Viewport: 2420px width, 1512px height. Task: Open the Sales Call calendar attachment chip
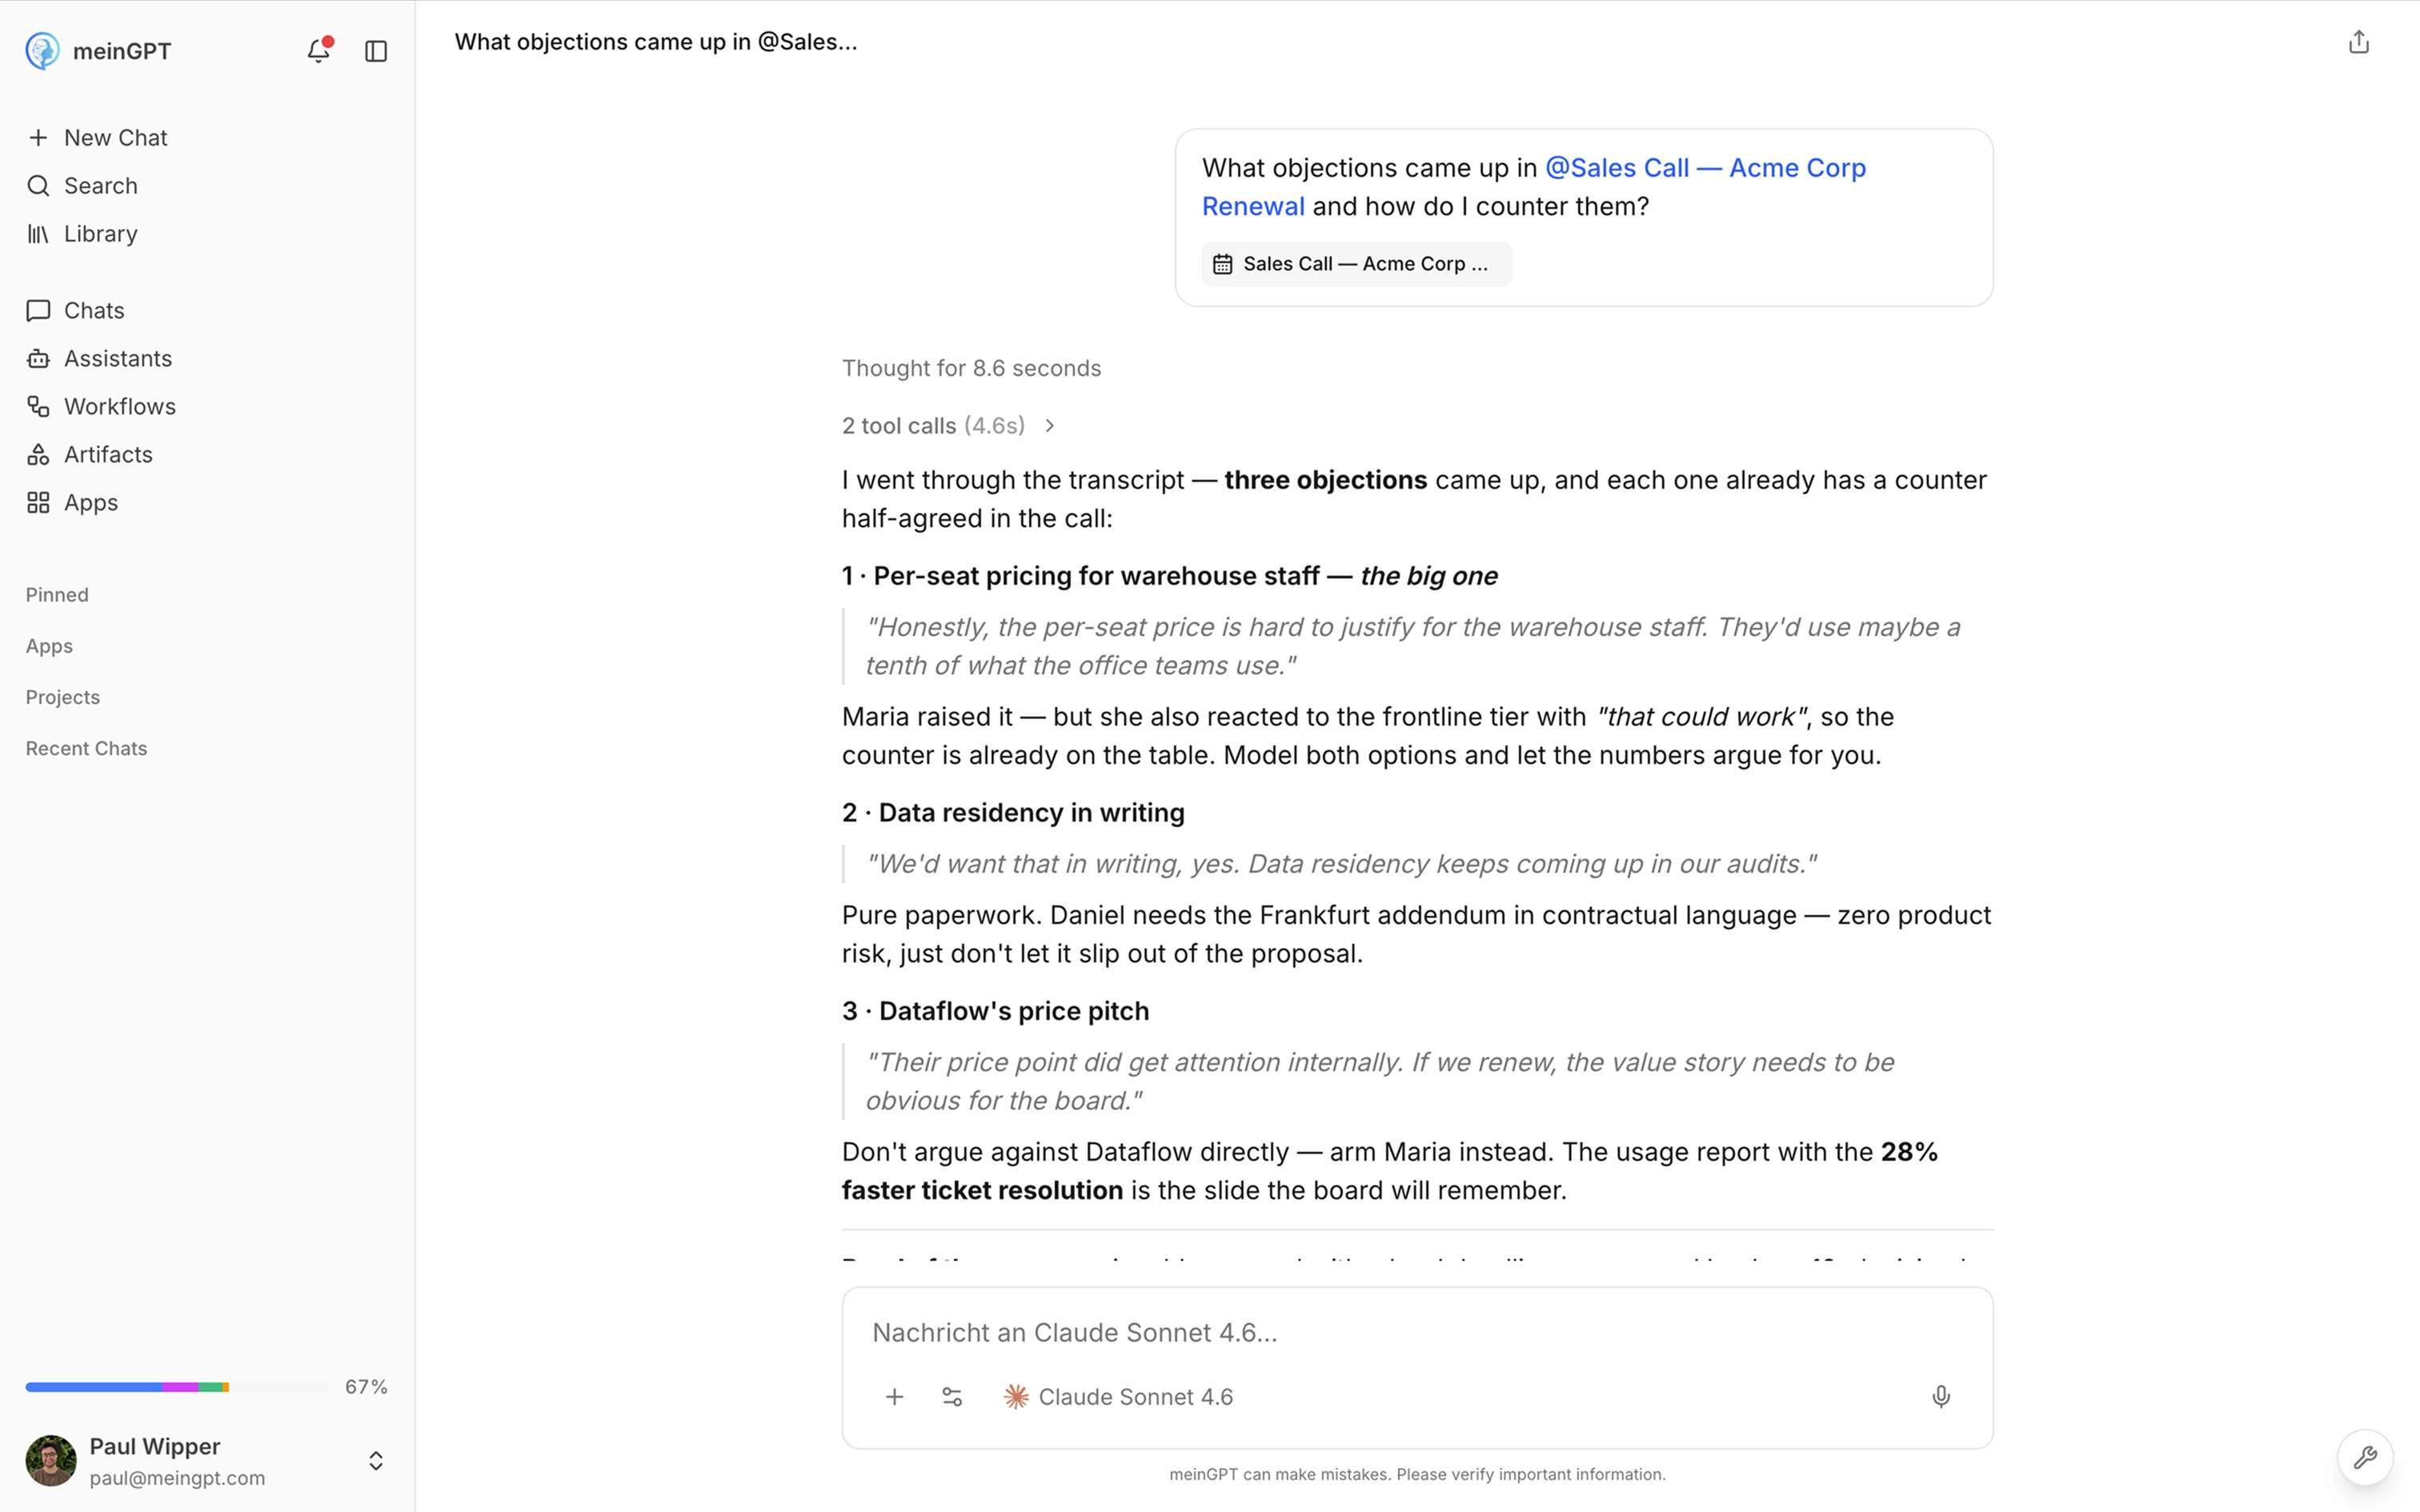[x=1356, y=264]
